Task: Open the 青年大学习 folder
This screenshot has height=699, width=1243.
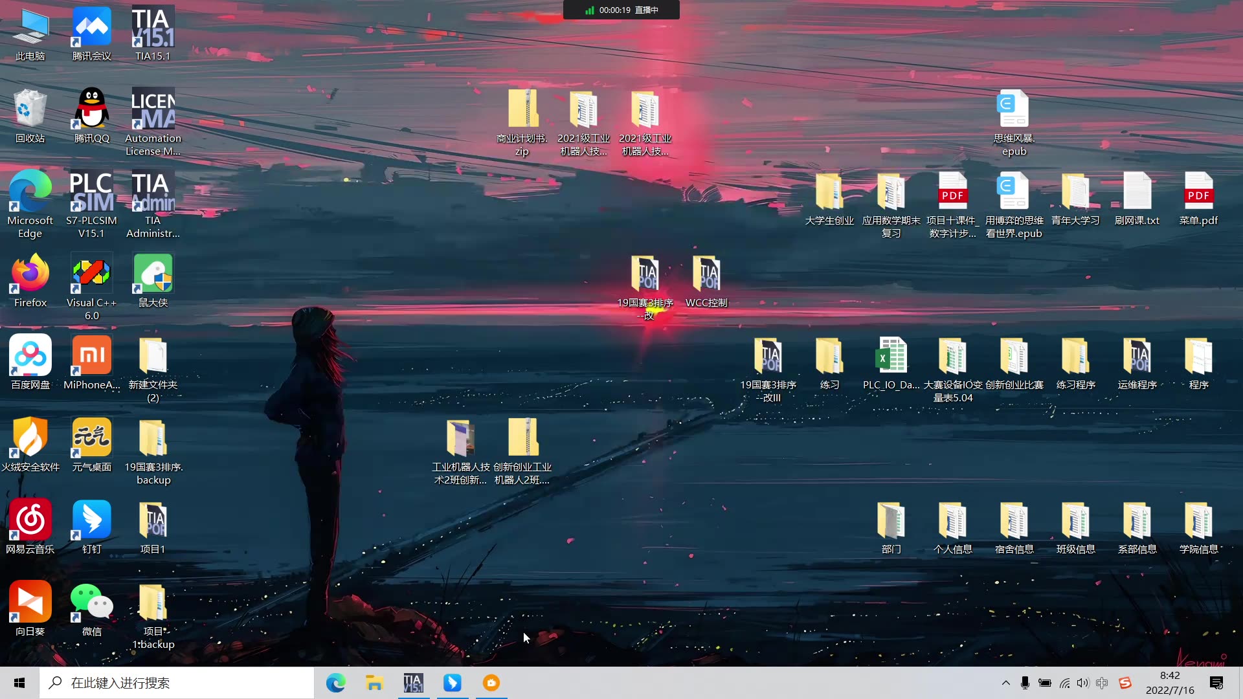Action: click(1075, 198)
